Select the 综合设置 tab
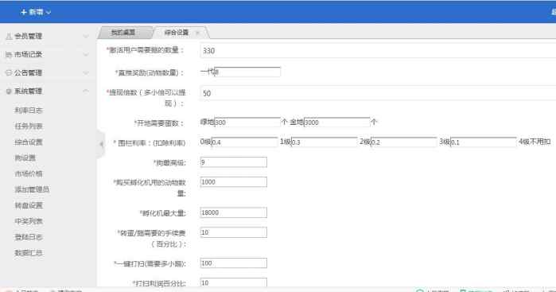 (177, 33)
